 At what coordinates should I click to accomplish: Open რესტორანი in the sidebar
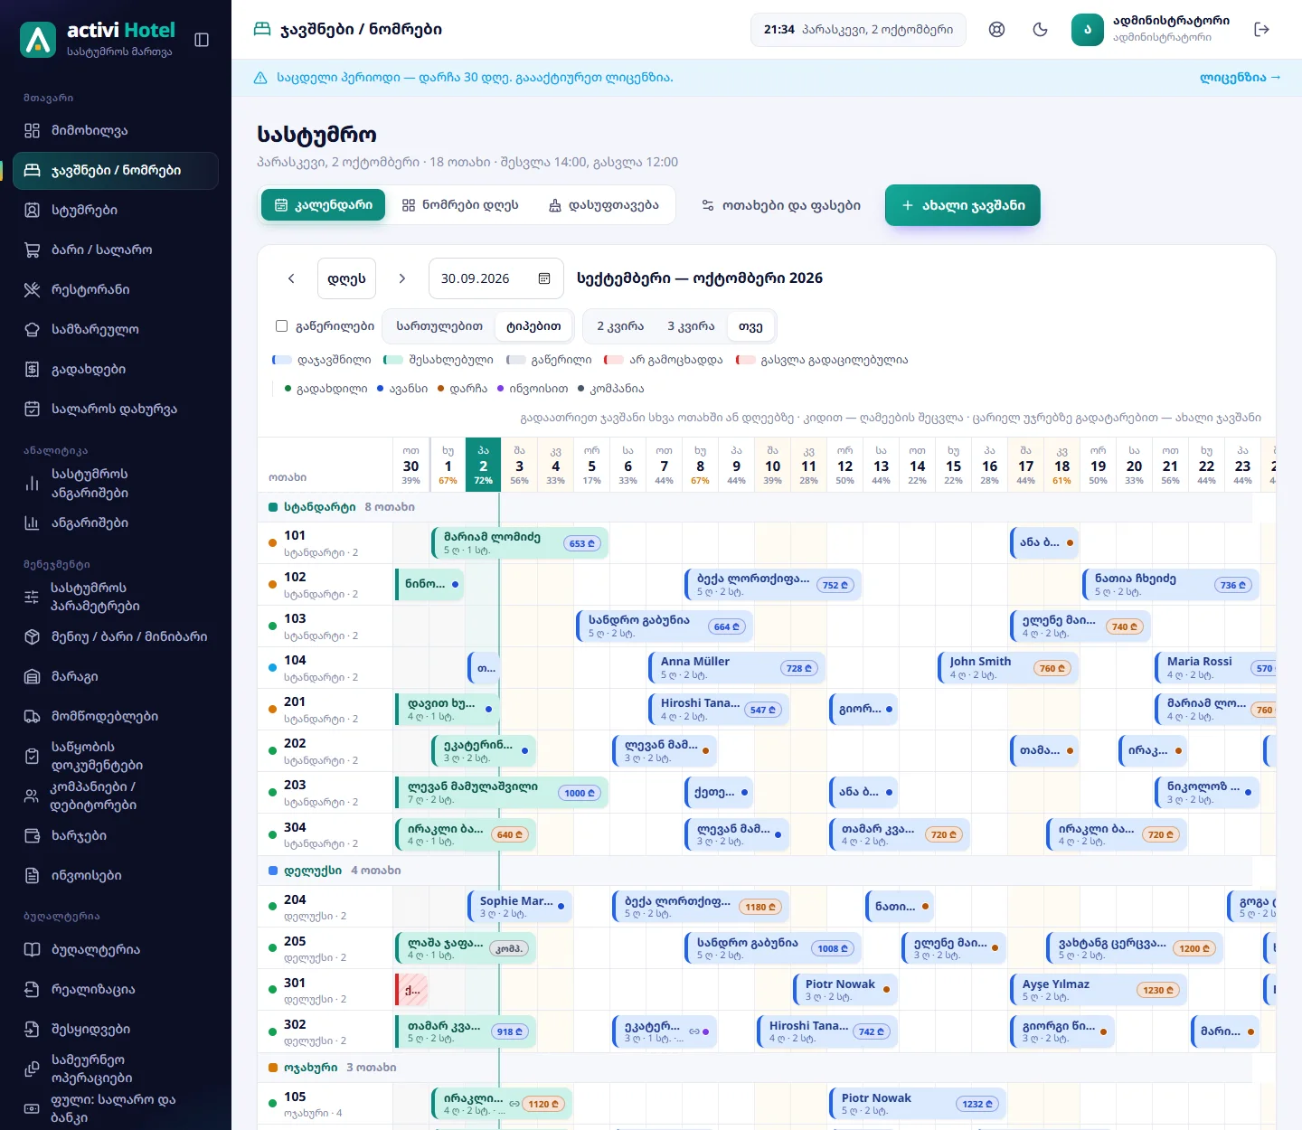(116, 289)
